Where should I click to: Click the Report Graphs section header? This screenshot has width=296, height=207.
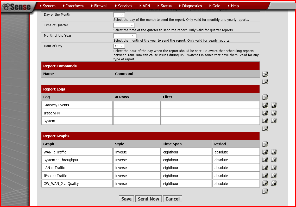point(150,136)
